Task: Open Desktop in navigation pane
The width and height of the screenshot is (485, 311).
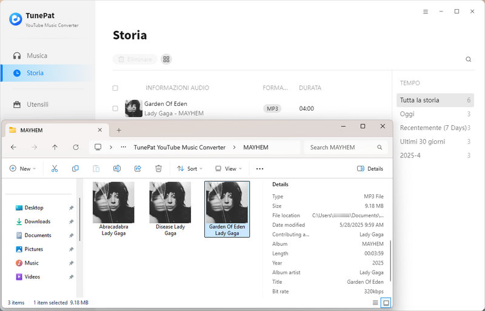Action: (29, 208)
